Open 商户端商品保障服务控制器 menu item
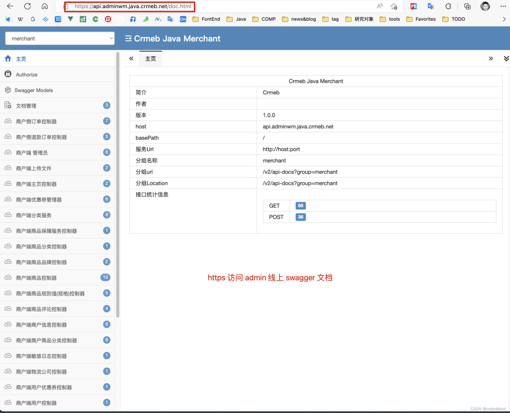 (x=57, y=230)
